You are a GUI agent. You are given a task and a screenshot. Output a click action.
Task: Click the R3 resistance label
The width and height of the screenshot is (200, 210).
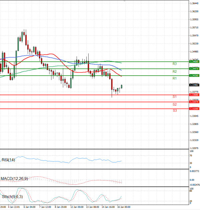point(174,64)
